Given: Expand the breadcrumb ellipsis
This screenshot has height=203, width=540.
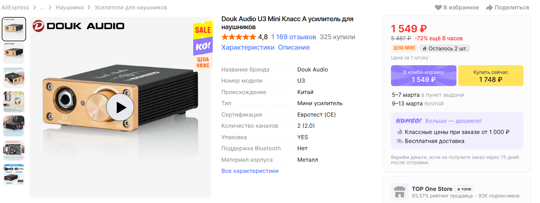Looking at the screenshot, I should click(x=42, y=7).
